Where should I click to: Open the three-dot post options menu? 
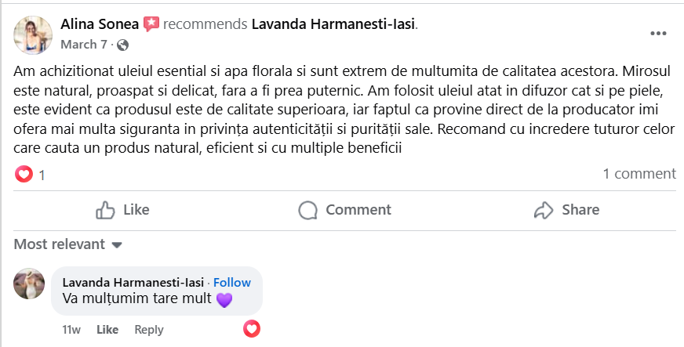point(658,34)
